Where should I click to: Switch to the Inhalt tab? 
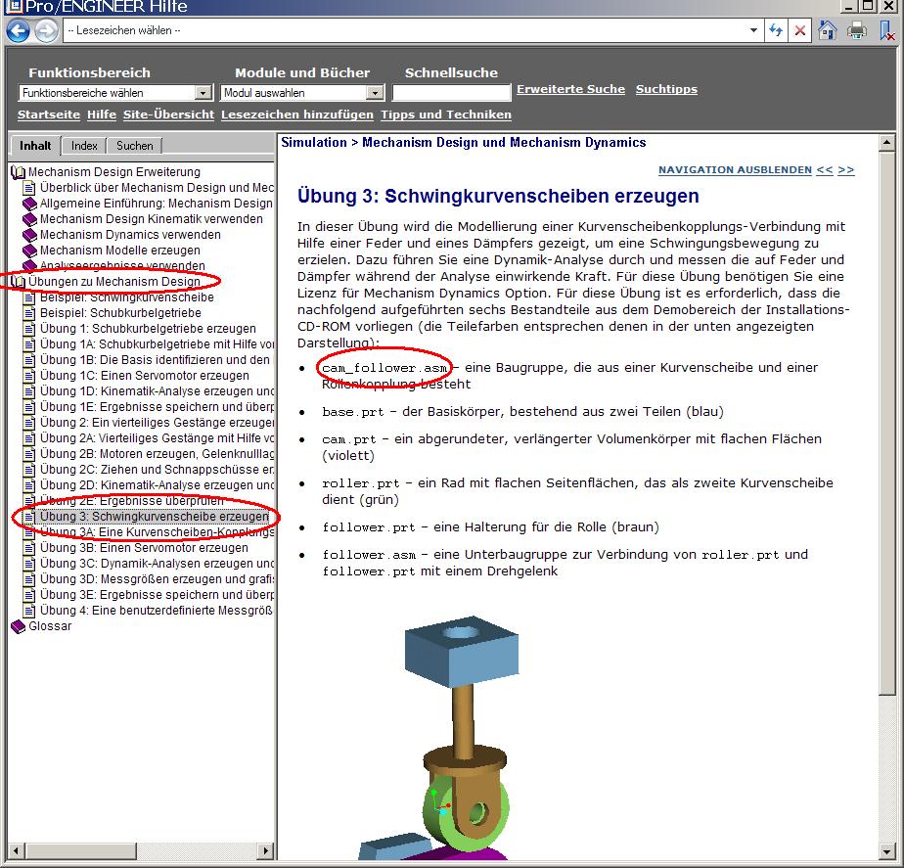tap(35, 146)
